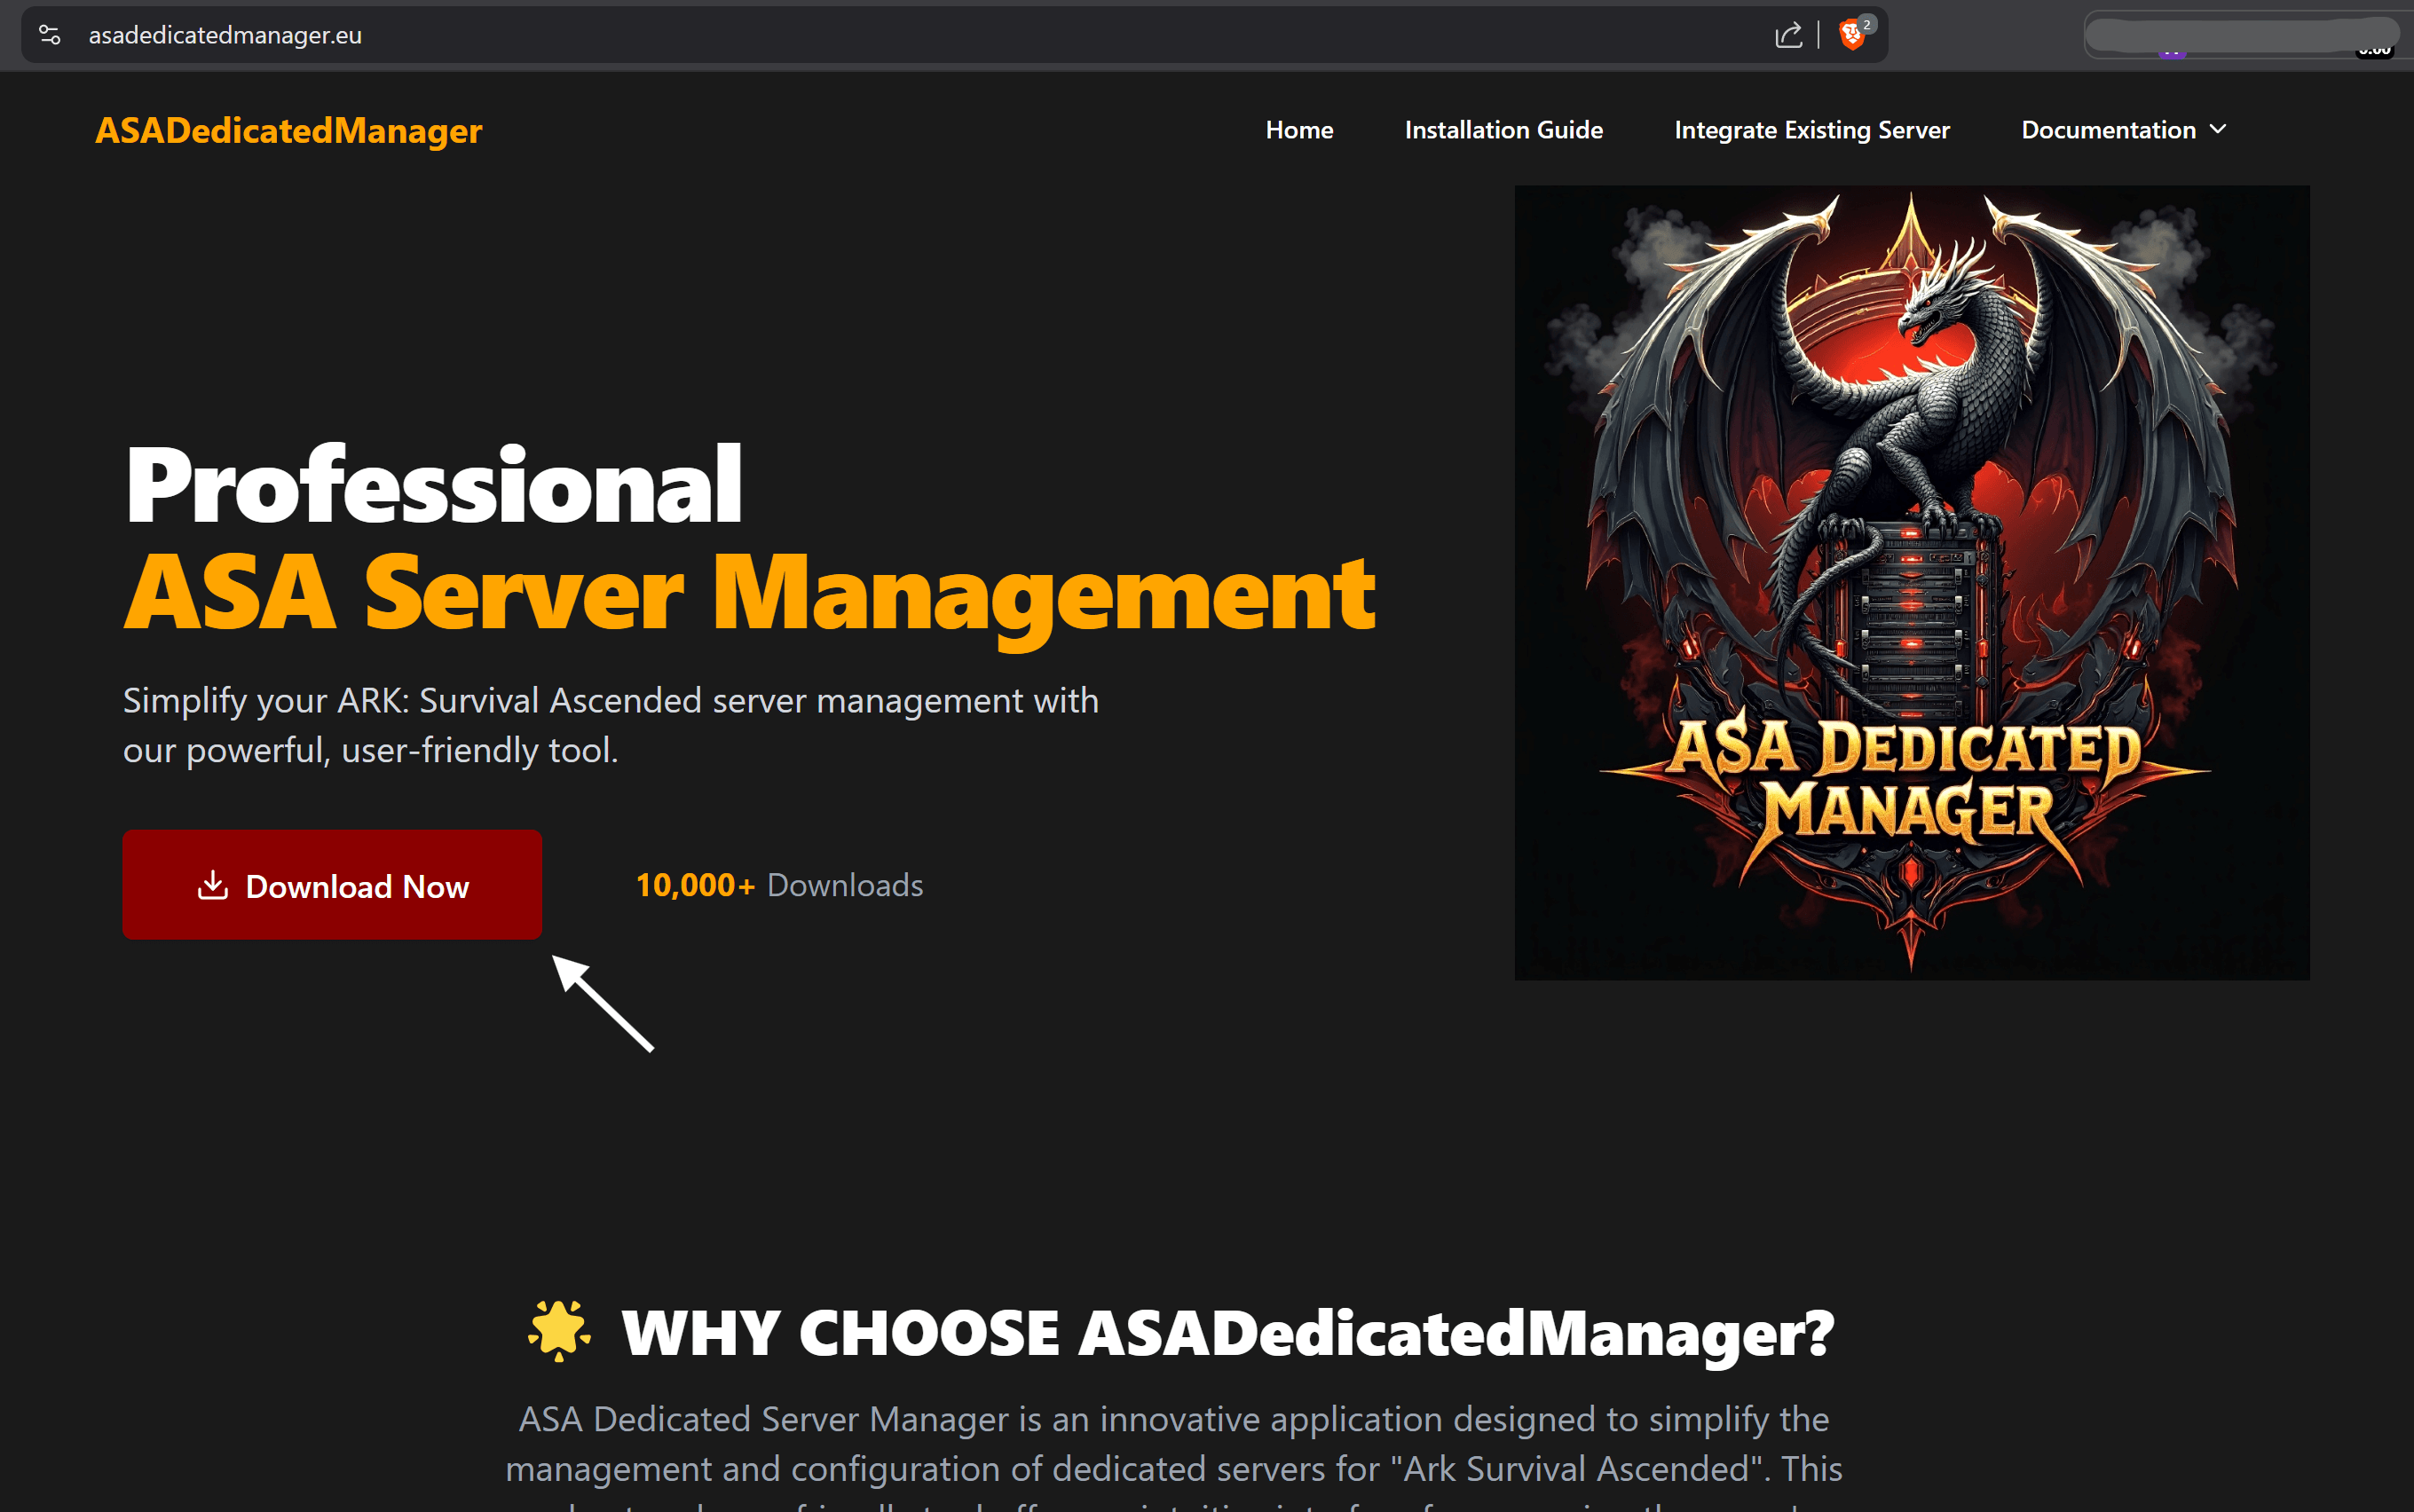
Task: Click the star emoji beside WHY CHOOSE heading
Action: coord(560,1331)
